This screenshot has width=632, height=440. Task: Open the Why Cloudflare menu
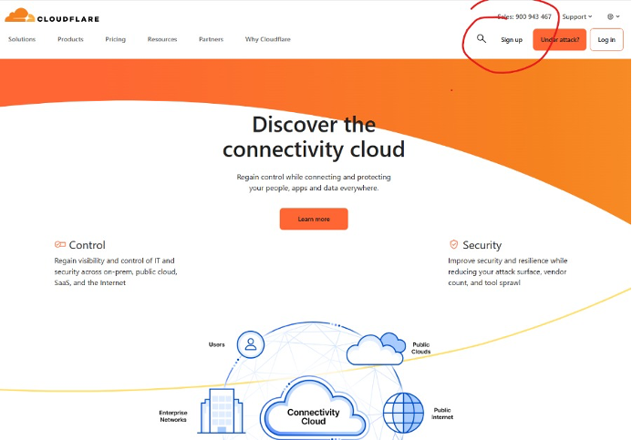coord(267,39)
